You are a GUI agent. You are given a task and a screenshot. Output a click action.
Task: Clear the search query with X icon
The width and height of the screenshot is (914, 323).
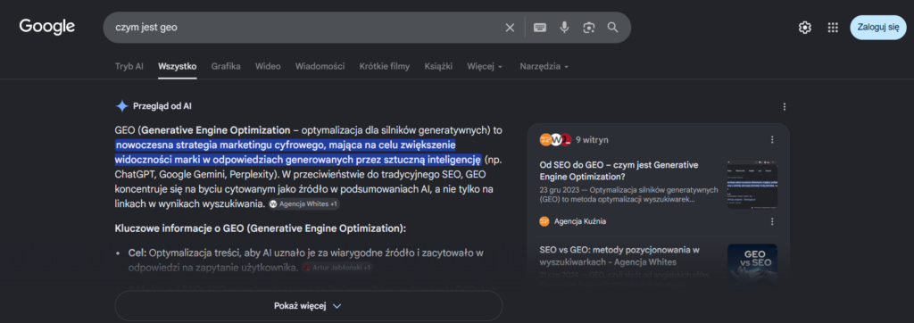[510, 28]
